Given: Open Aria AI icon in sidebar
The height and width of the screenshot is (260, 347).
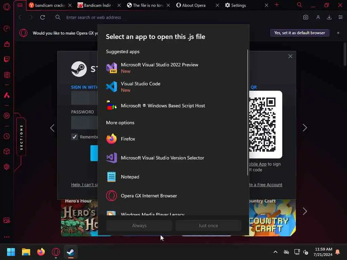Looking at the screenshot, I should [7, 95].
